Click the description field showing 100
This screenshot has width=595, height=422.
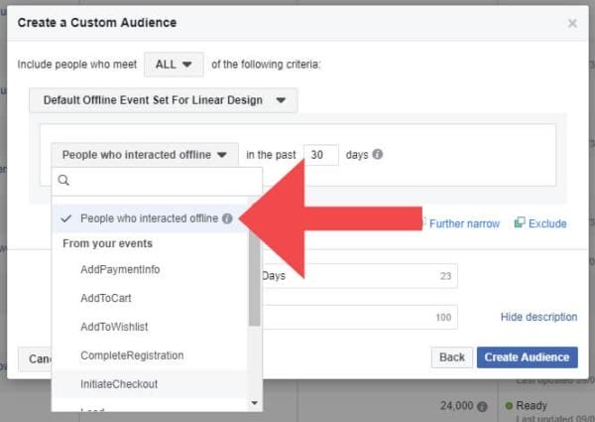click(x=360, y=317)
